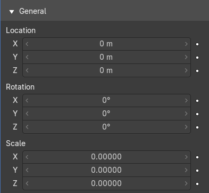Animate Location X using keyframe dot

(197, 44)
